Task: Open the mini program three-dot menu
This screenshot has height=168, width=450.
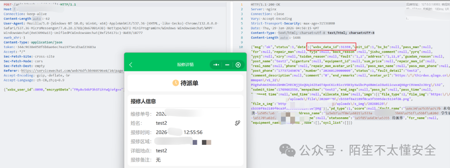Action: tap(216, 65)
